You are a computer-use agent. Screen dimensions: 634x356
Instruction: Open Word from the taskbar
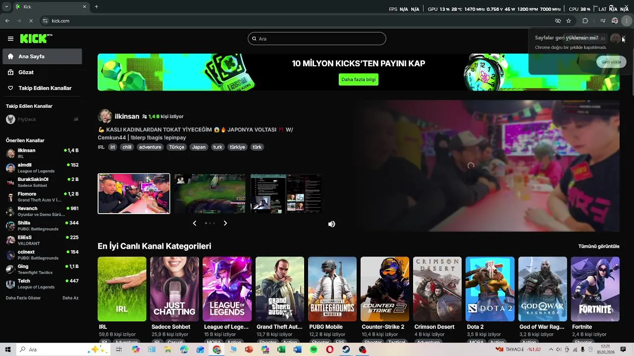pos(297,350)
